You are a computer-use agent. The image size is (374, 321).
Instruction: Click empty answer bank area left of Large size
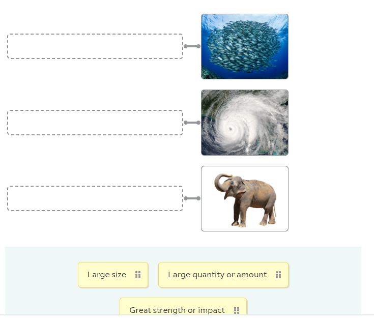tap(41, 275)
